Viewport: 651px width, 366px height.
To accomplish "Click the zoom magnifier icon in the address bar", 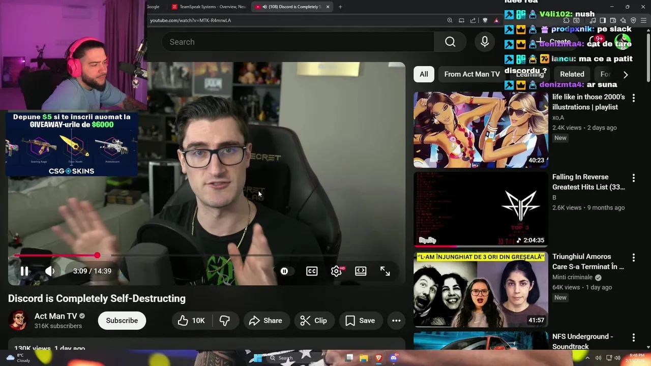I will pos(450,20).
